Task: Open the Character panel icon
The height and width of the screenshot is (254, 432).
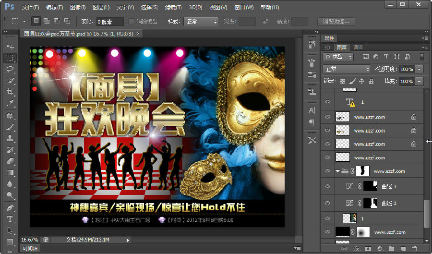Action: click(x=312, y=110)
